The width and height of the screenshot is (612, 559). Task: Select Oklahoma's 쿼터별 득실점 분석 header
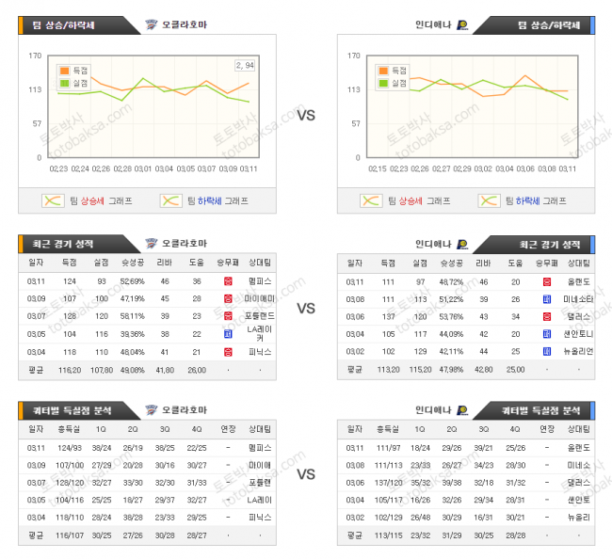[66, 408]
